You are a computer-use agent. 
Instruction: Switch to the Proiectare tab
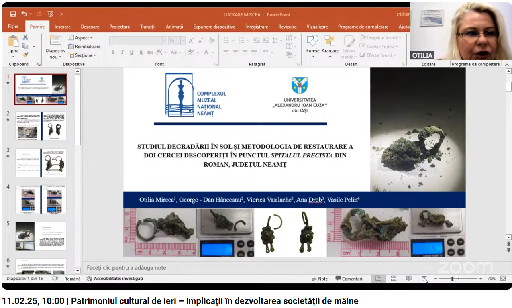pos(120,27)
